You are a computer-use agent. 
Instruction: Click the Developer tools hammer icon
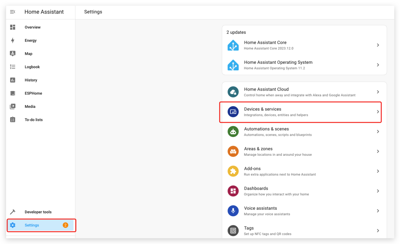coord(13,212)
